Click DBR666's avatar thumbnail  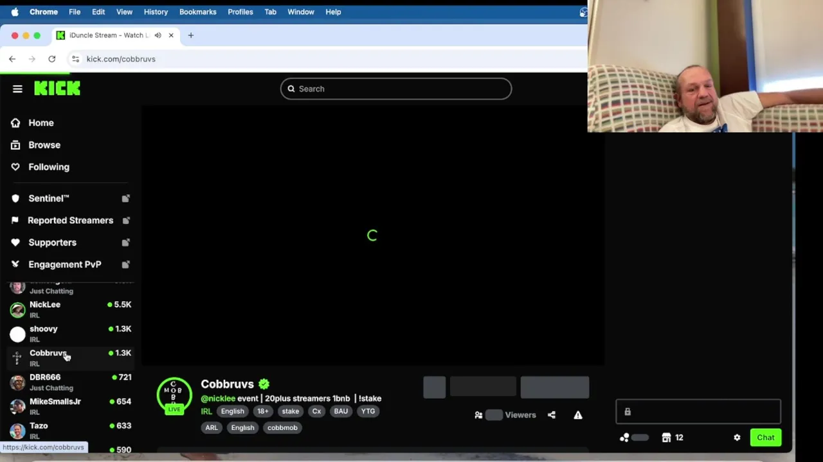[x=17, y=383]
